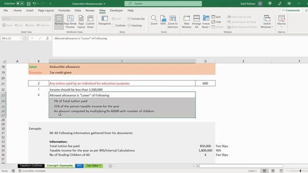
Task: Open the Formulas tab
Action: pyautogui.click(x=64, y=11)
